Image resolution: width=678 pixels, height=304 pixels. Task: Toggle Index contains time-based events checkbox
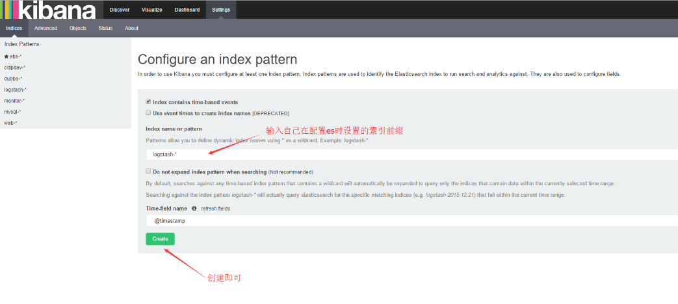pyautogui.click(x=148, y=102)
